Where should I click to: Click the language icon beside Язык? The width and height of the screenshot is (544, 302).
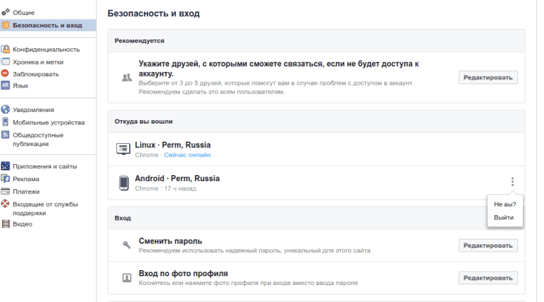pos(5,86)
